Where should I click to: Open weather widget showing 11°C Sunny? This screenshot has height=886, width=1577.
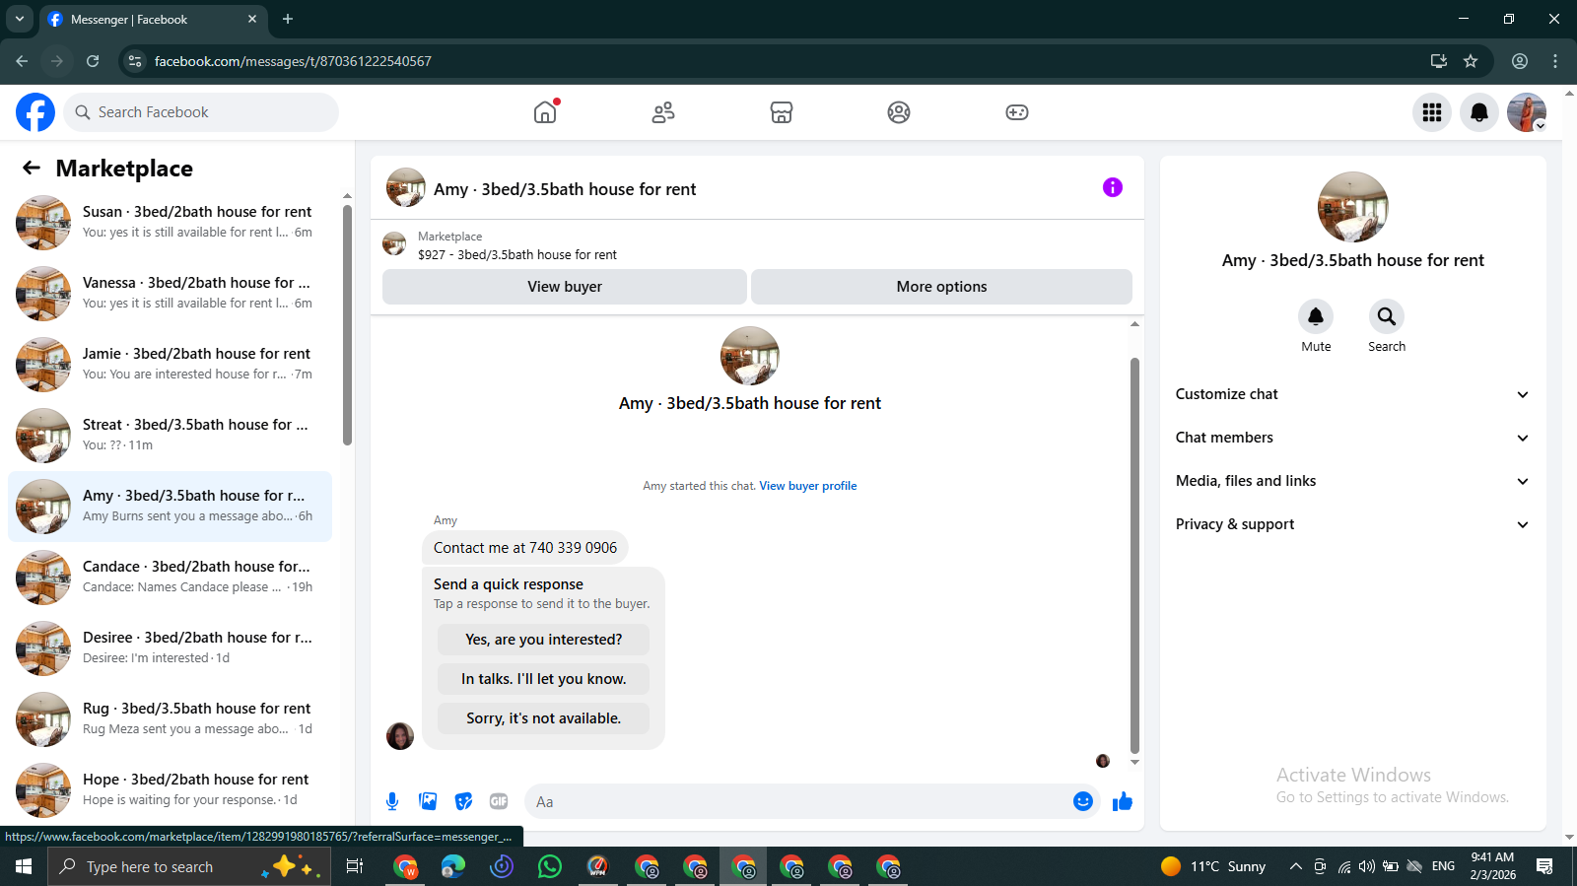pos(1213,866)
